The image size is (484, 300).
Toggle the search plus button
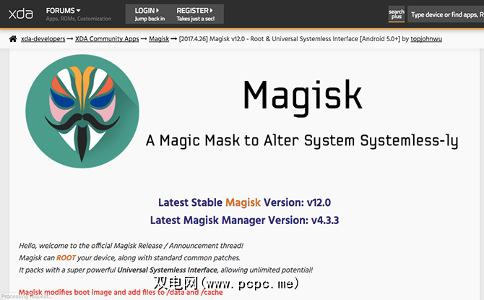397,14
